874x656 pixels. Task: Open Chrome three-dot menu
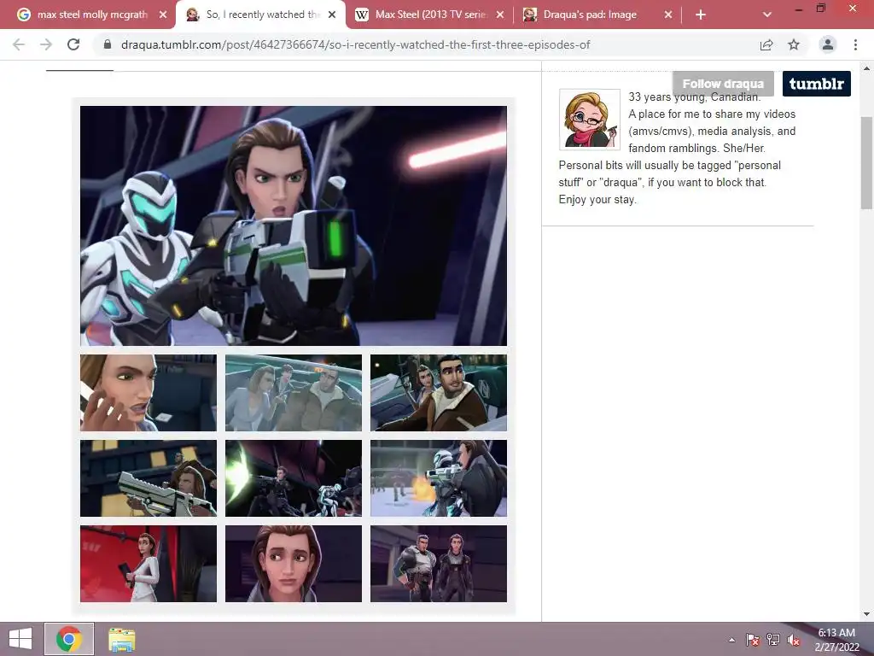coord(855,44)
